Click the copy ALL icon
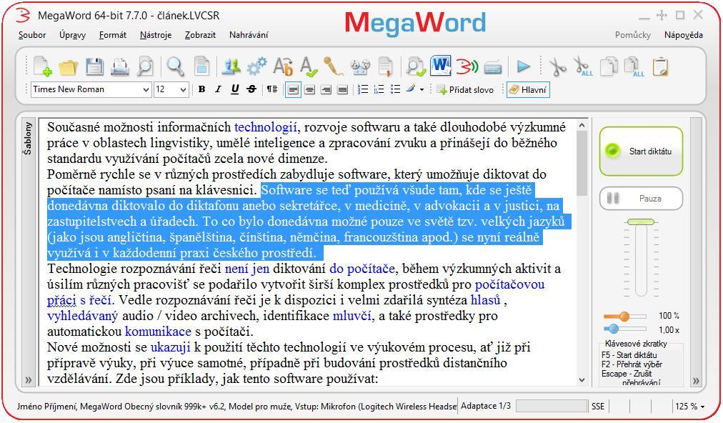Viewport: 723px width, 423px height. point(634,67)
